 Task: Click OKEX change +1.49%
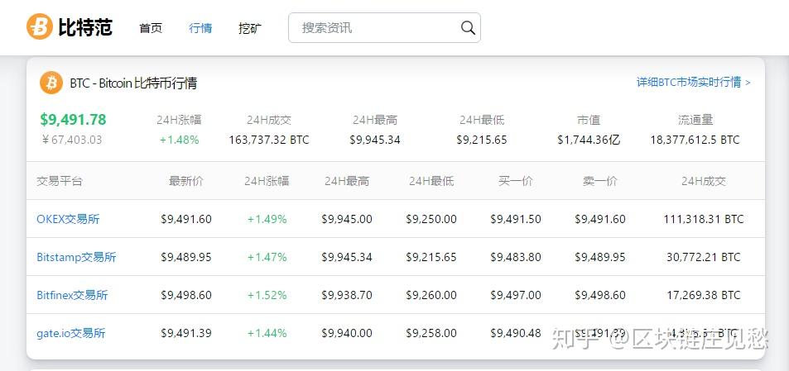coord(267,220)
